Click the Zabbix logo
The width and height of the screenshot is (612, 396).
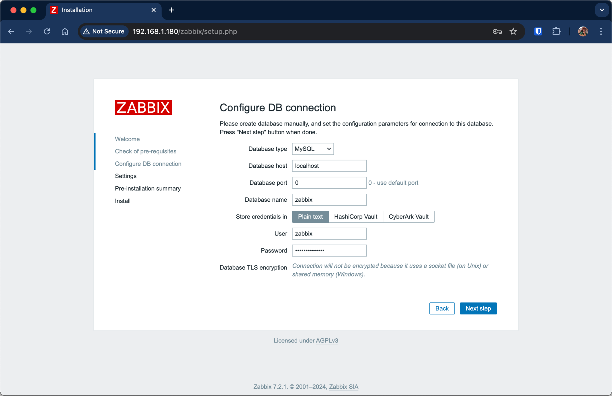click(143, 107)
